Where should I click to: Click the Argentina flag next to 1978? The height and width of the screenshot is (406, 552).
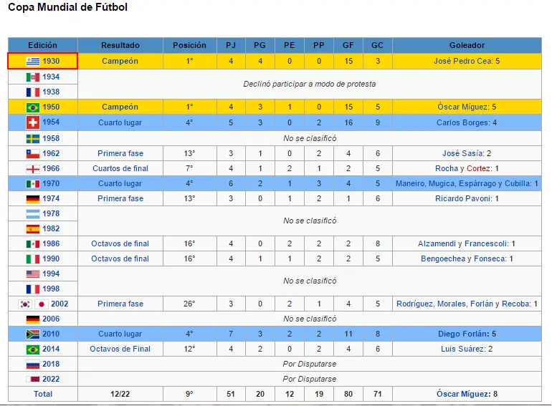pos(33,213)
